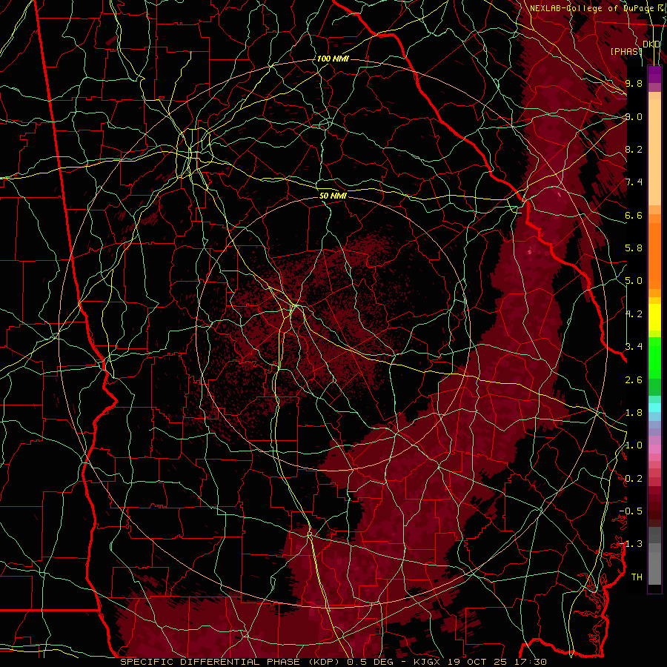This screenshot has width=667, height=667.
Task: Click the 2.6 value on the color scale
Action: (634, 379)
